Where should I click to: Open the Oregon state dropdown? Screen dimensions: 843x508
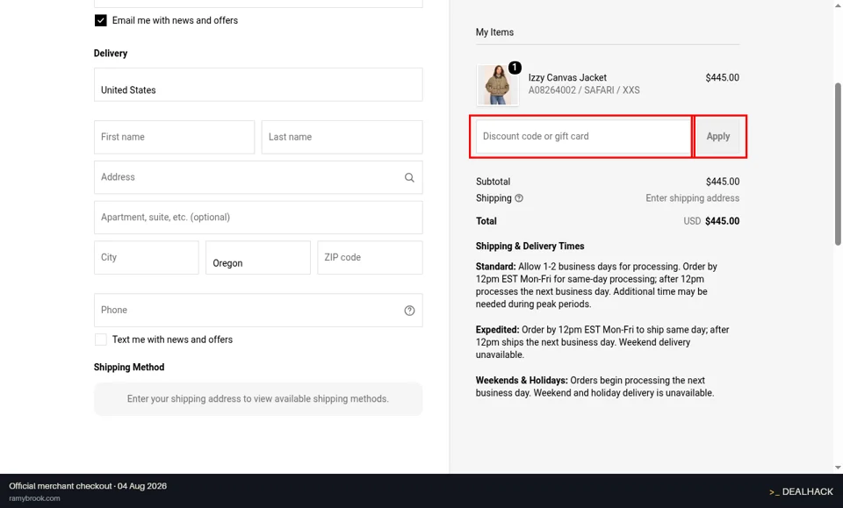click(x=258, y=257)
